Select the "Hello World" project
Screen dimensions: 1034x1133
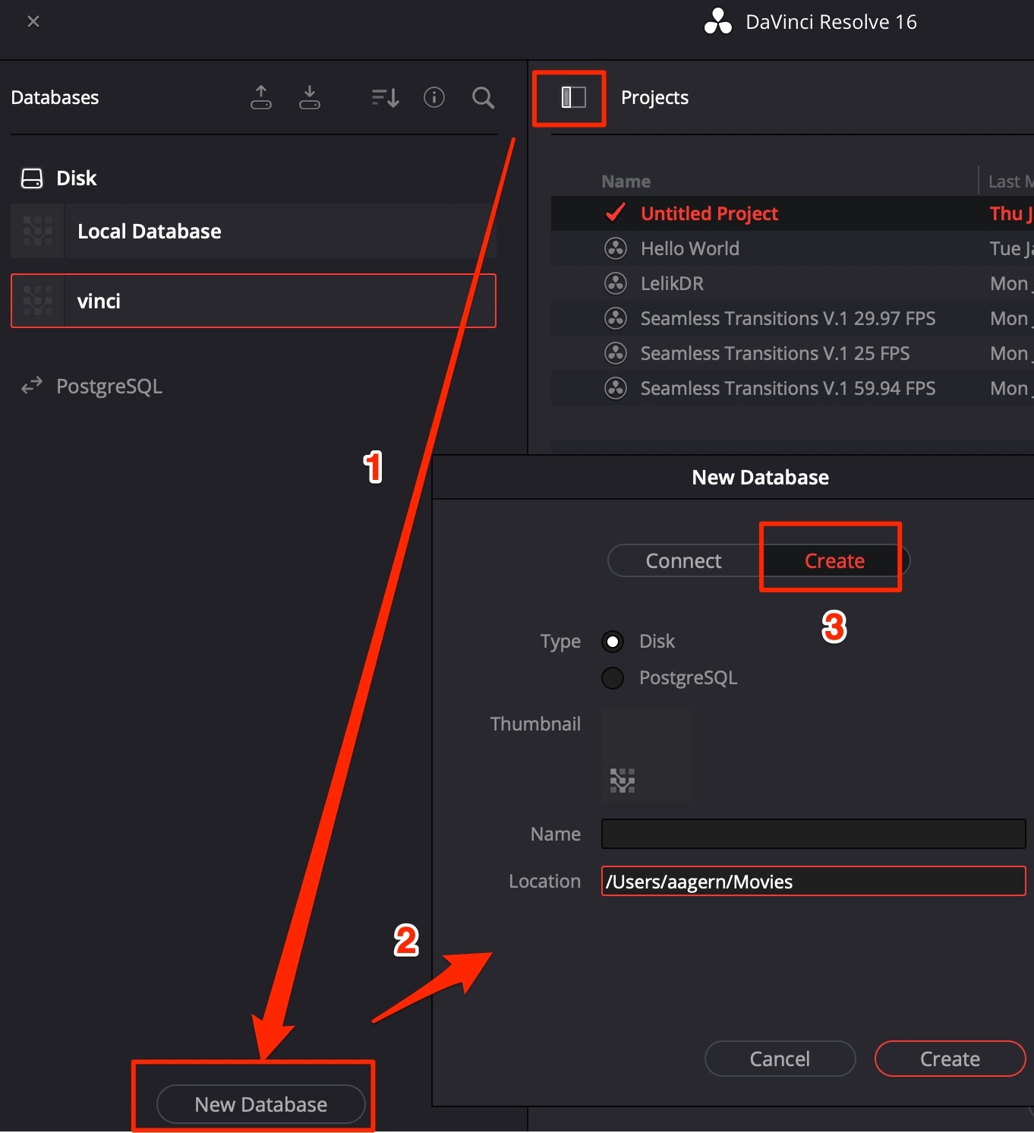792,248
